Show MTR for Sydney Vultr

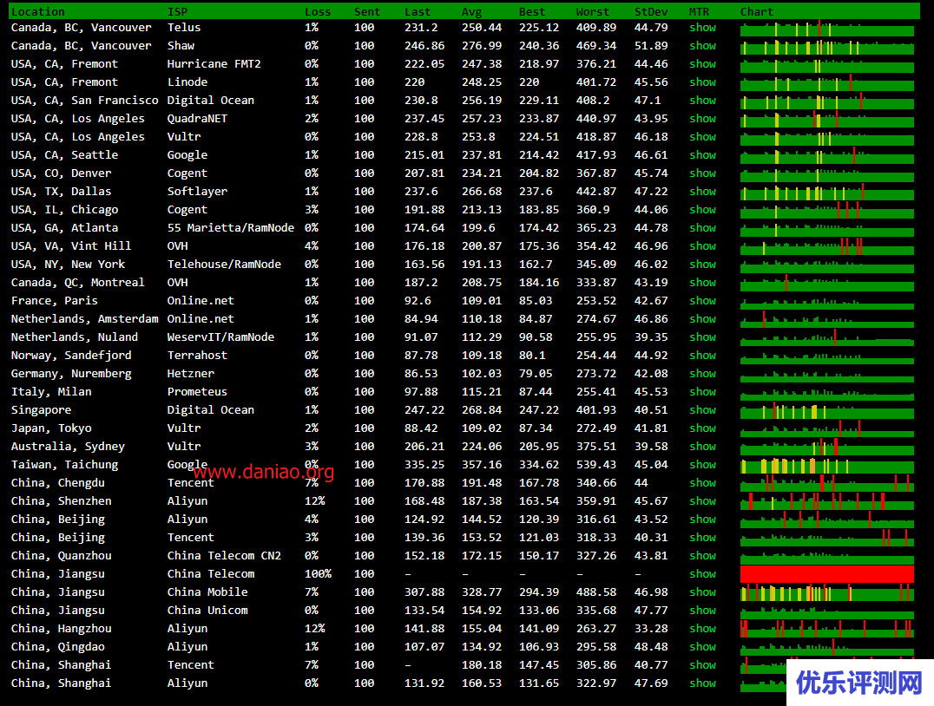pyautogui.click(x=702, y=447)
